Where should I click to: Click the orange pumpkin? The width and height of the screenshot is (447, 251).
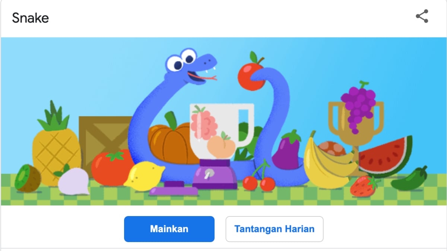pos(171,141)
